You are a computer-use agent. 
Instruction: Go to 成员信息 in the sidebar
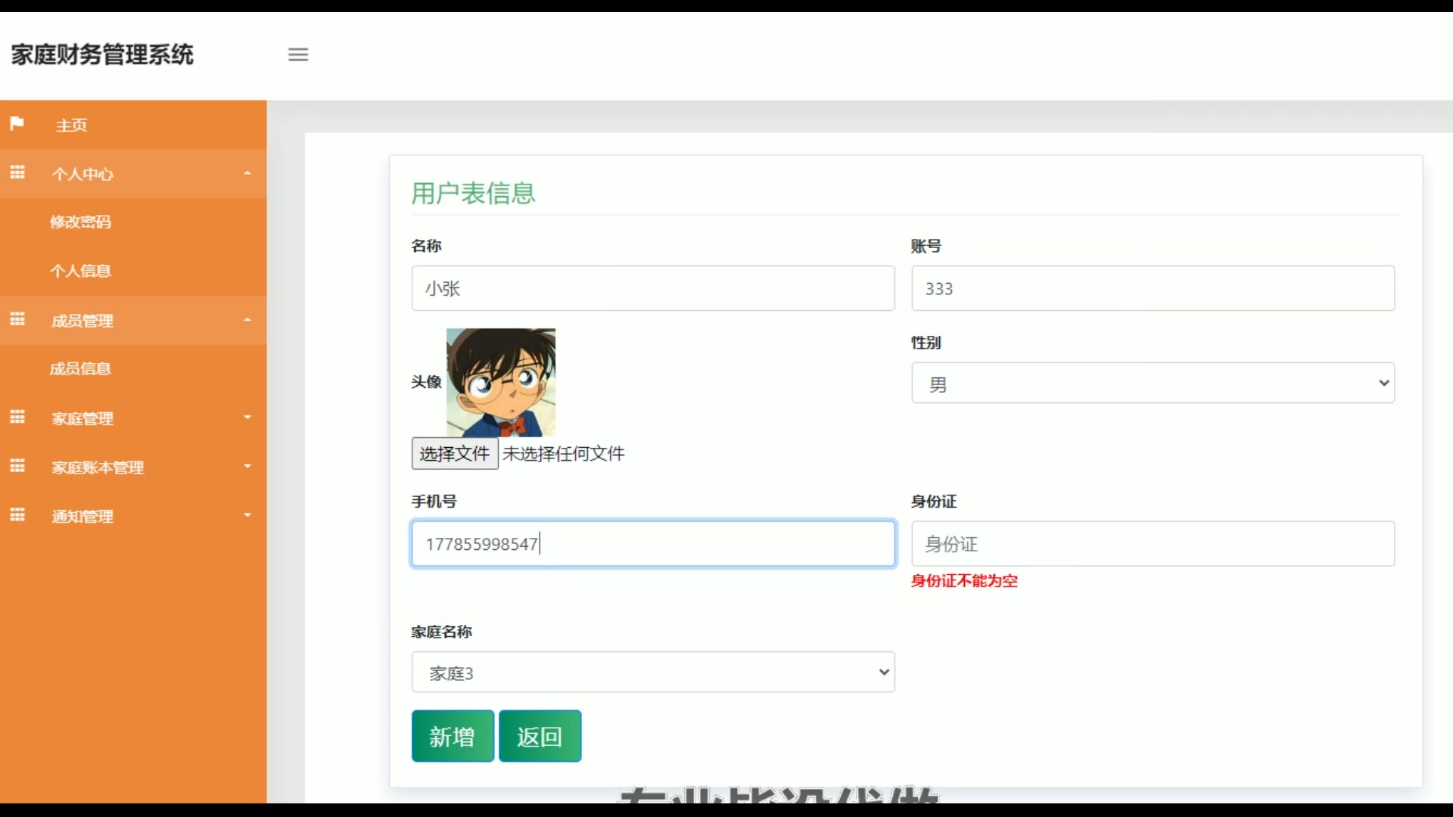tap(80, 368)
